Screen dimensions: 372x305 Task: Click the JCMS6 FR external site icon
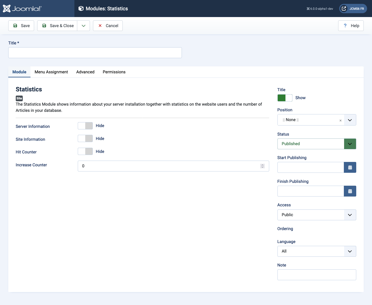coord(344,9)
